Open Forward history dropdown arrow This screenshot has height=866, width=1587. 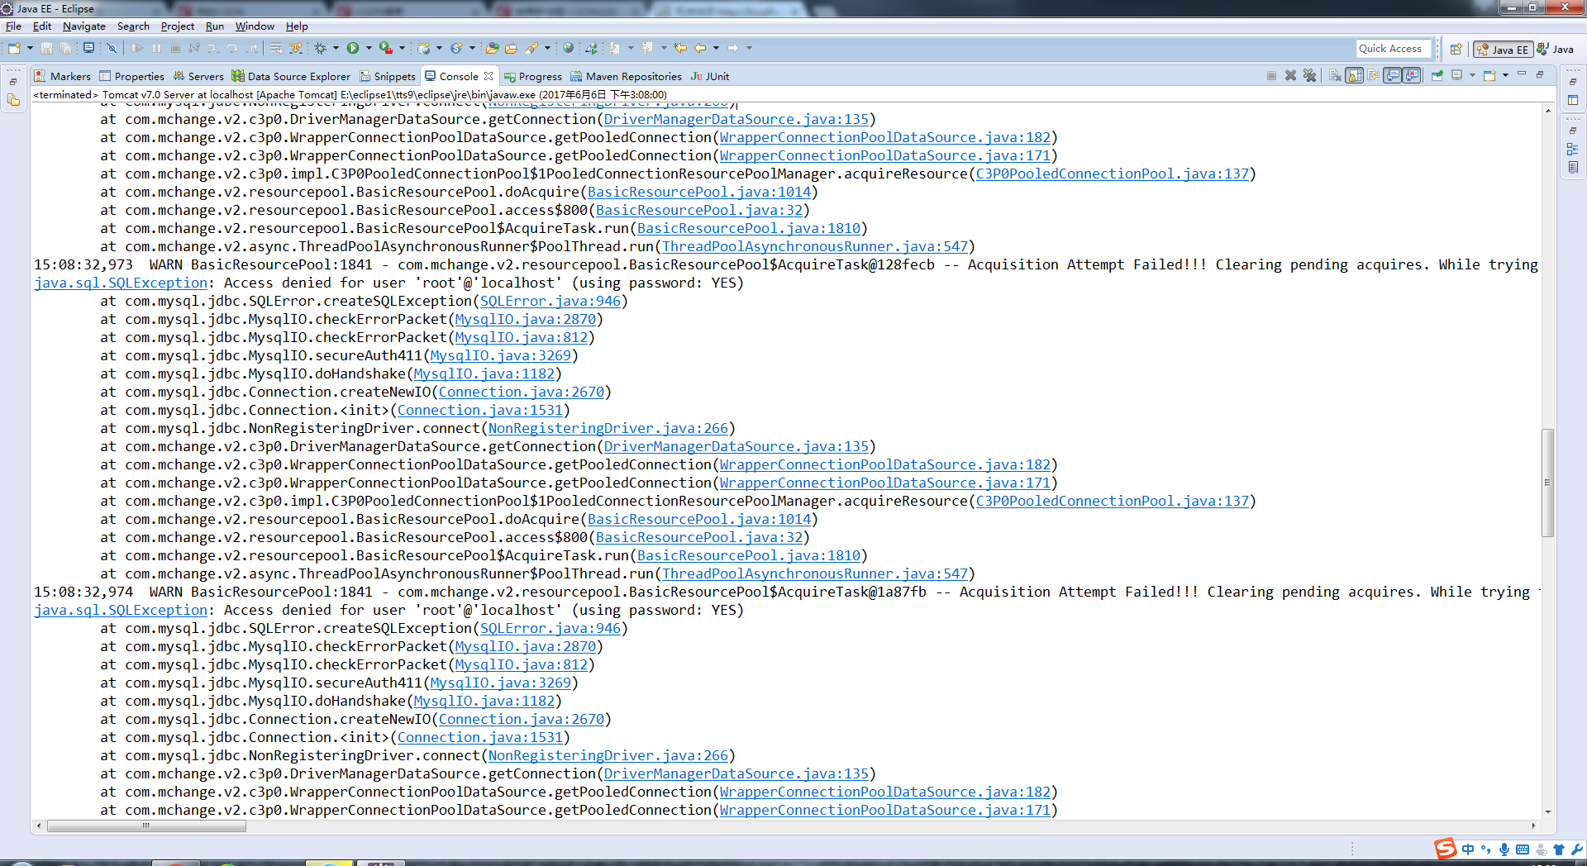click(749, 48)
